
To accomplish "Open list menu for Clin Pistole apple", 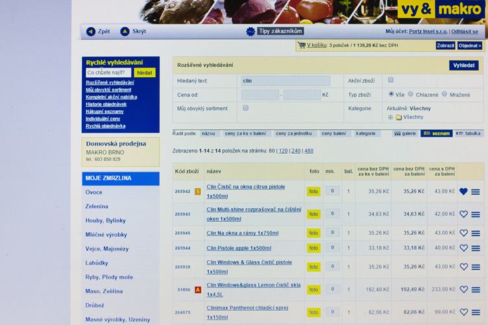I will point(475,248).
